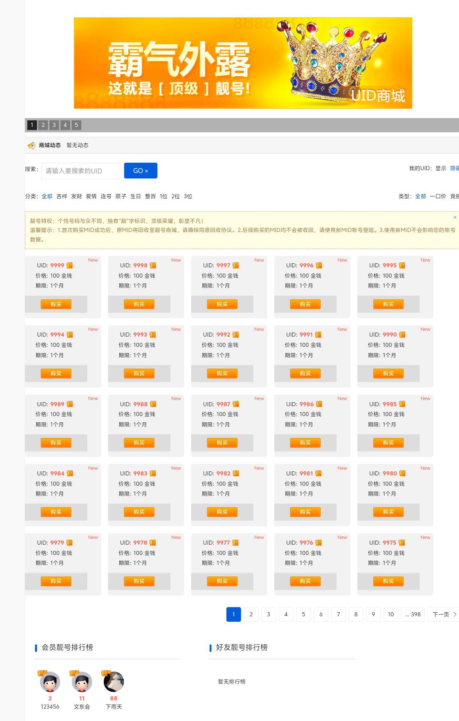
Task: Go to pagination page 2
Action: click(x=251, y=614)
